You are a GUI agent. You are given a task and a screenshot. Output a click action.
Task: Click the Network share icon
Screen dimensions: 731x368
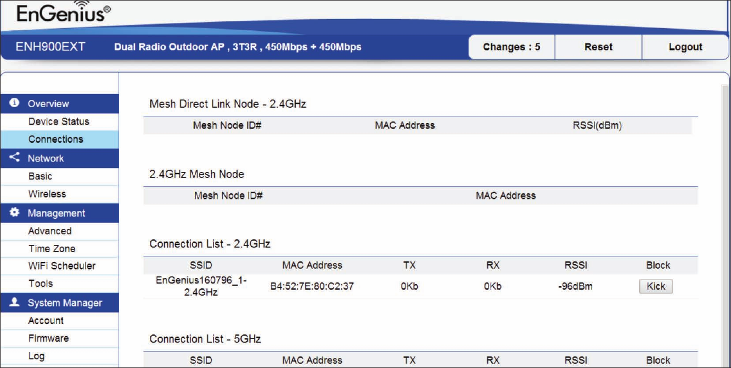15,158
